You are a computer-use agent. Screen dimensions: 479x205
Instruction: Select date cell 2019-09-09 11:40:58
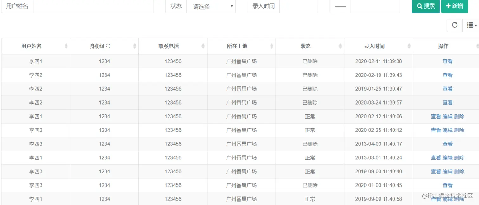tap(379, 199)
